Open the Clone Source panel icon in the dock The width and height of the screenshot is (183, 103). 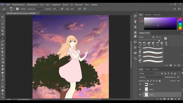(x=135, y=27)
